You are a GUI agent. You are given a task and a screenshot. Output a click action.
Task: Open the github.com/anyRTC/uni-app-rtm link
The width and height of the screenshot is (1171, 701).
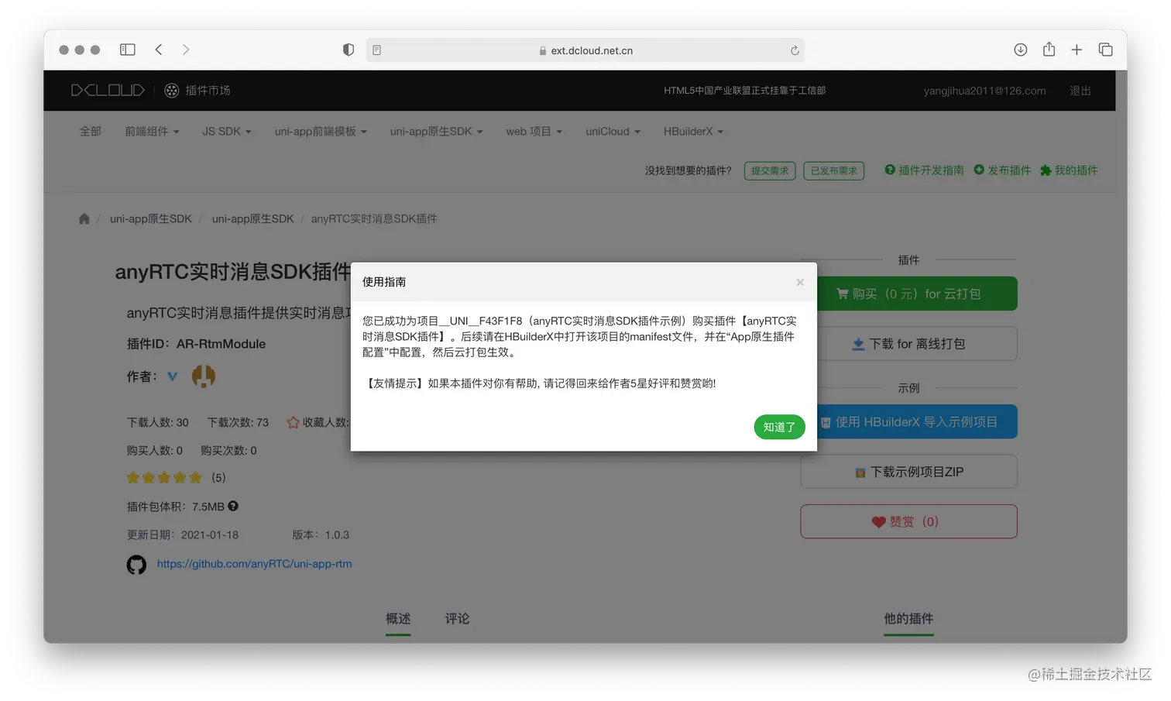click(254, 564)
